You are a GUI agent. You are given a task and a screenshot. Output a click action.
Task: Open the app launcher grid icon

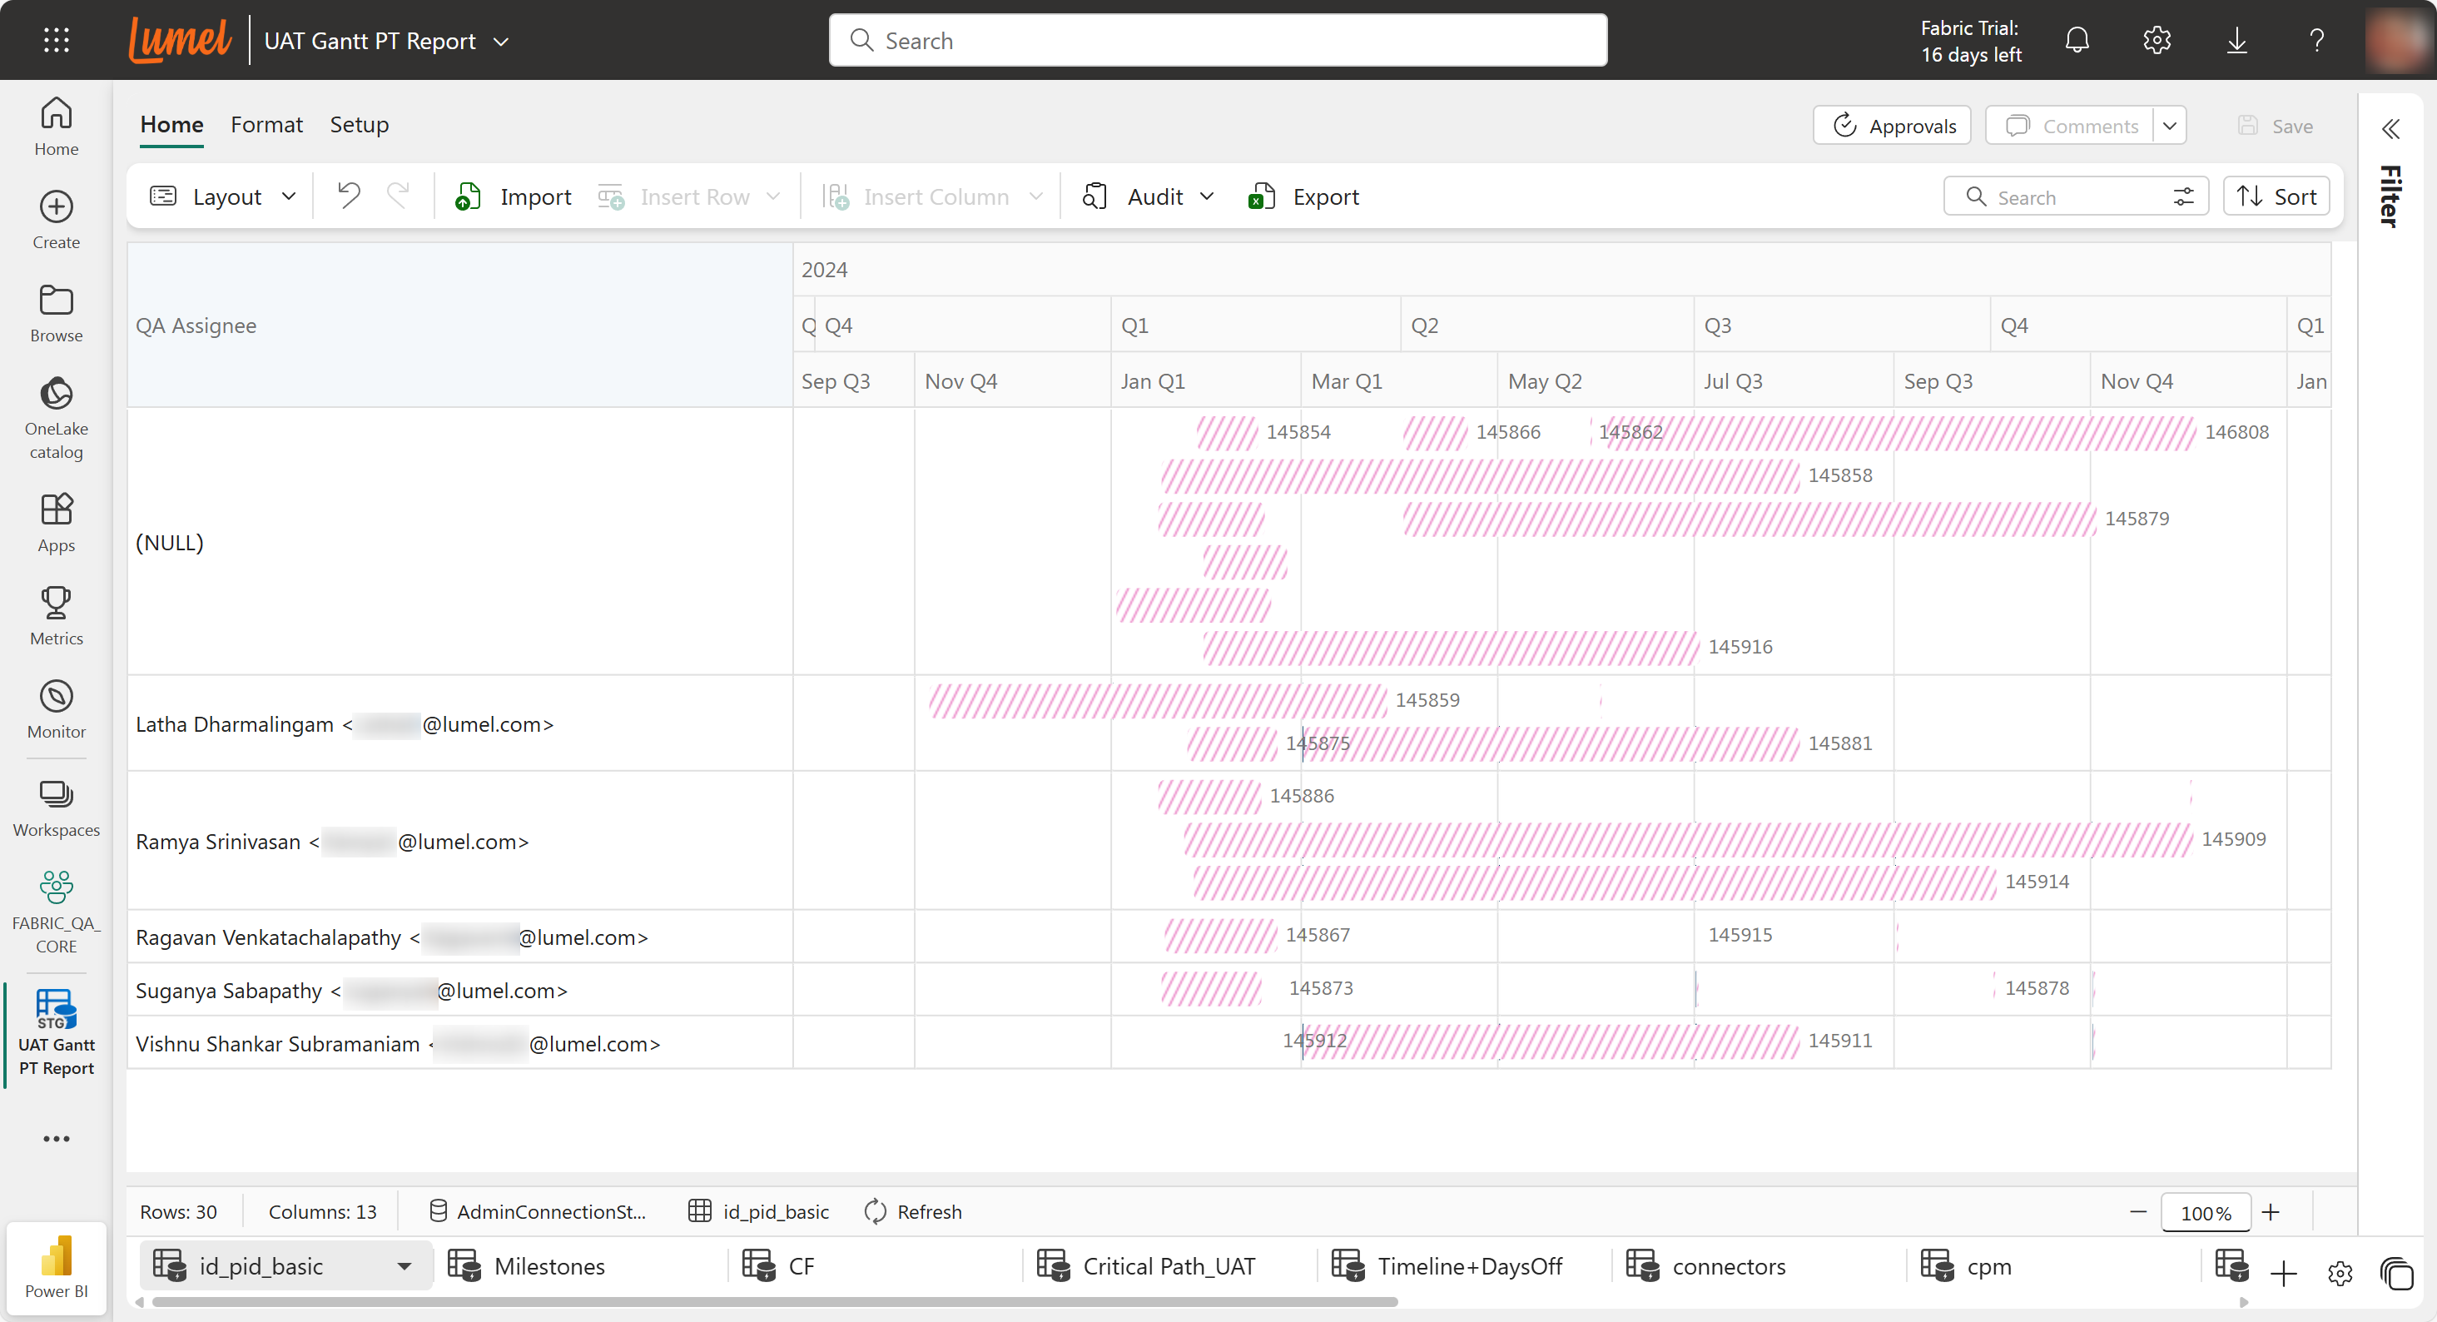point(56,40)
